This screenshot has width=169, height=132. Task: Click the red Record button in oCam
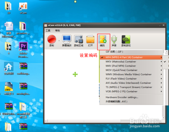click(52, 39)
